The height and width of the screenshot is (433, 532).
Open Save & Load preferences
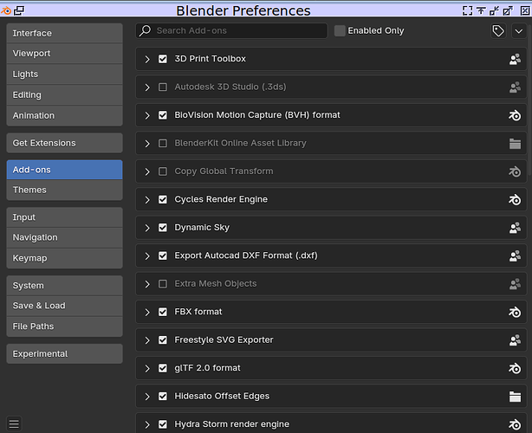click(64, 306)
